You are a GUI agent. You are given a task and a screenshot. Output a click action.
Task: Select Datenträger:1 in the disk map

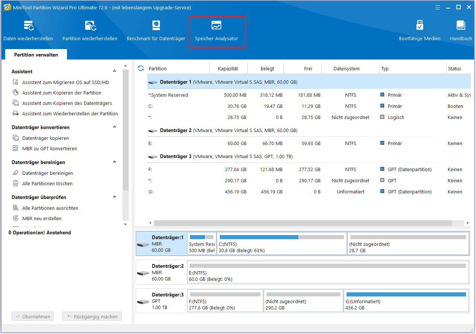(162, 243)
